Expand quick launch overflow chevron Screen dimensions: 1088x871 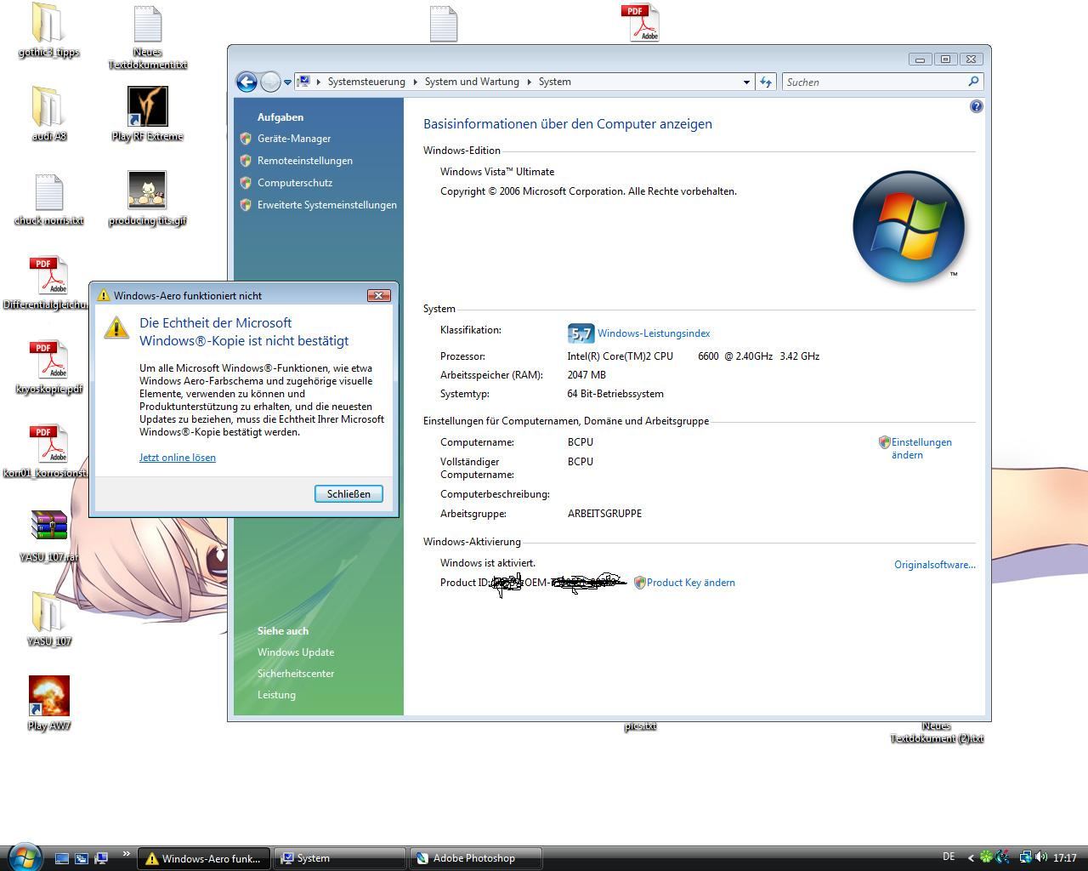pyautogui.click(x=126, y=854)
